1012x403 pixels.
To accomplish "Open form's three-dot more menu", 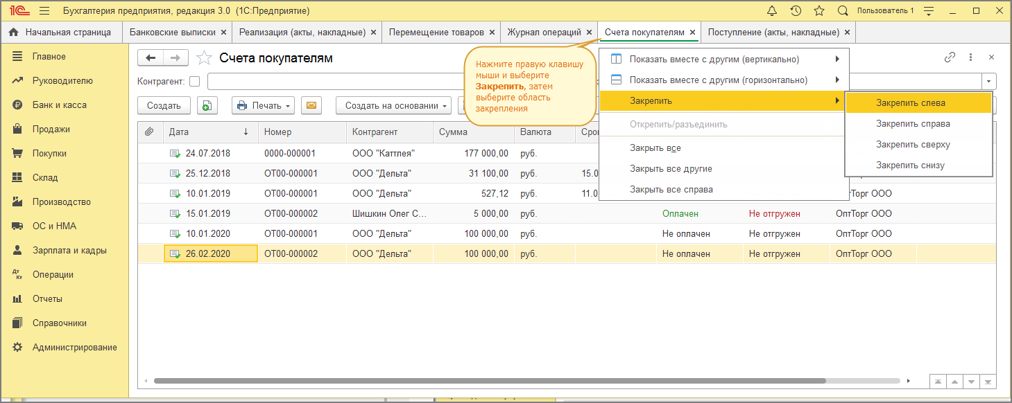I will 970,57.
